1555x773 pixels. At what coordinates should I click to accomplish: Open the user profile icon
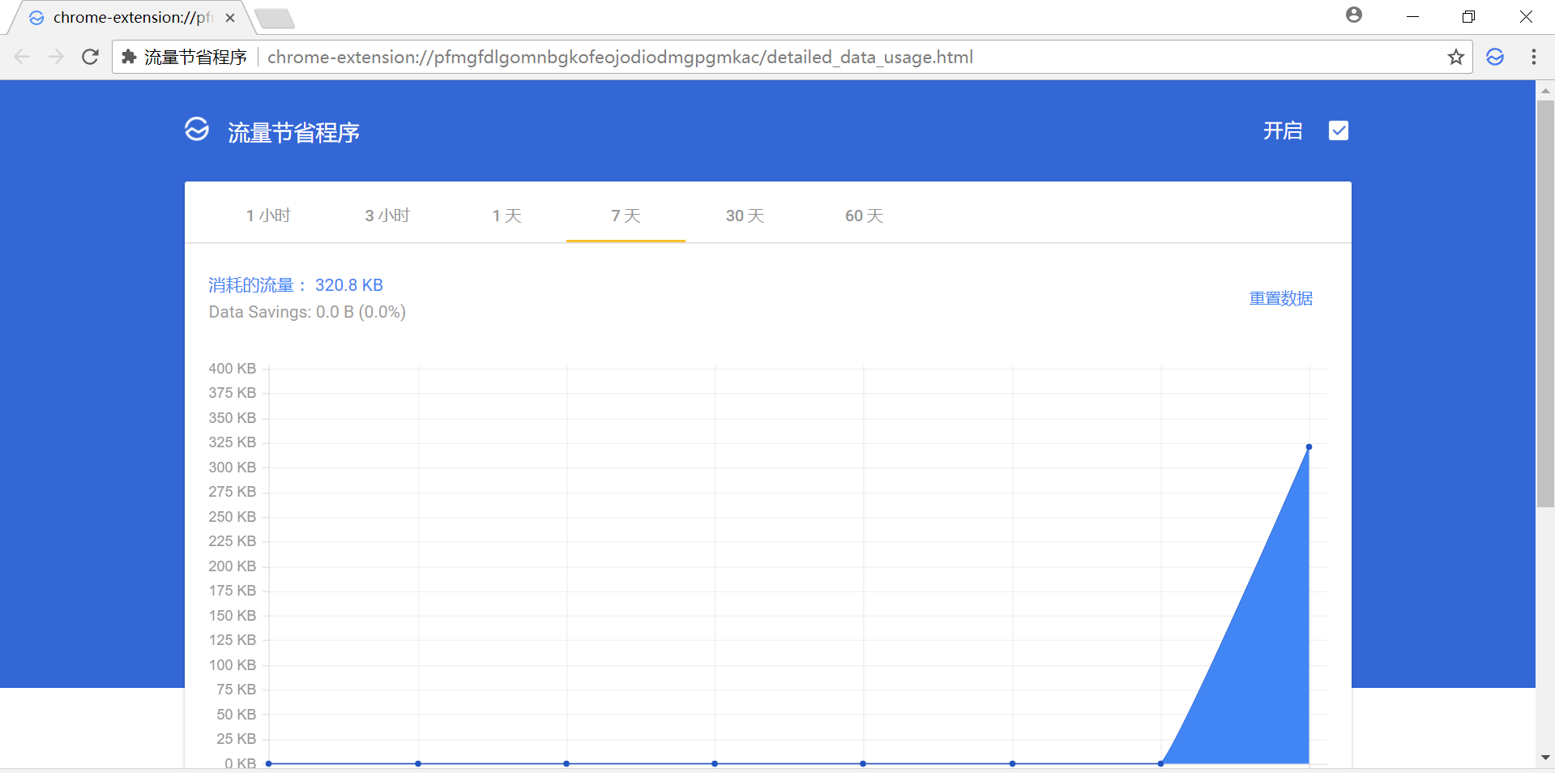tap(1353, 15)
